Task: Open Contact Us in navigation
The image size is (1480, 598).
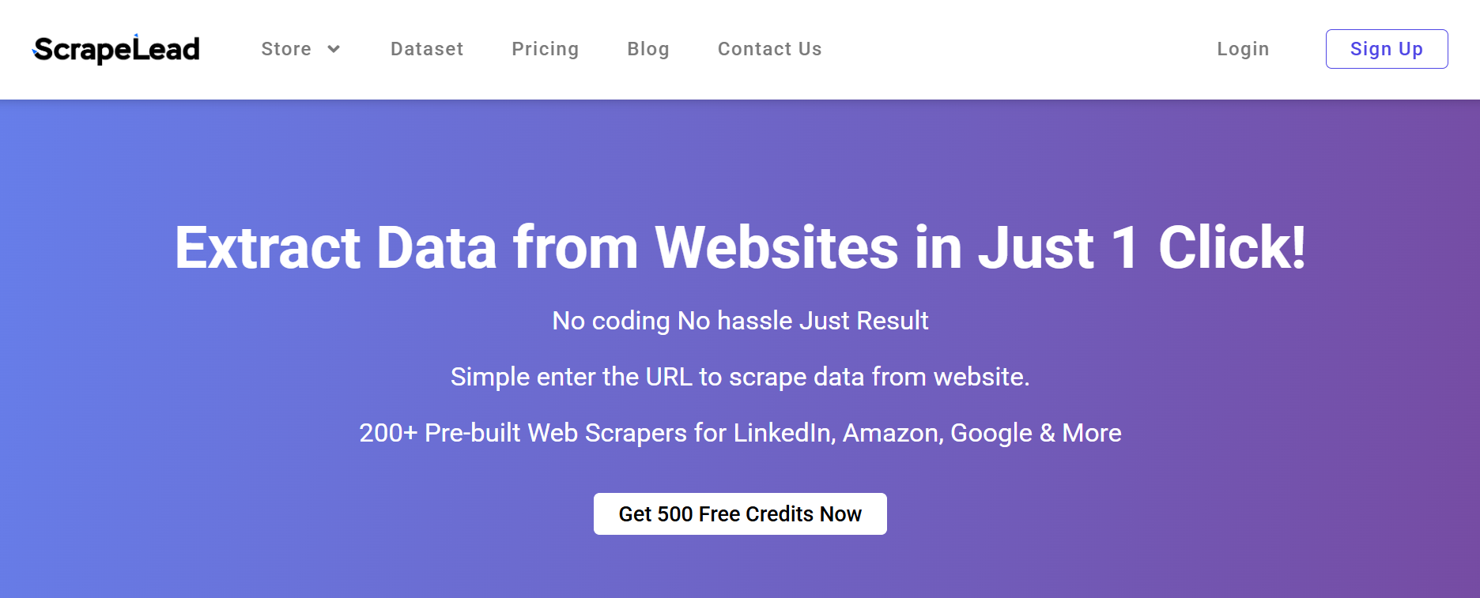Action: click(x=770, y=49)
